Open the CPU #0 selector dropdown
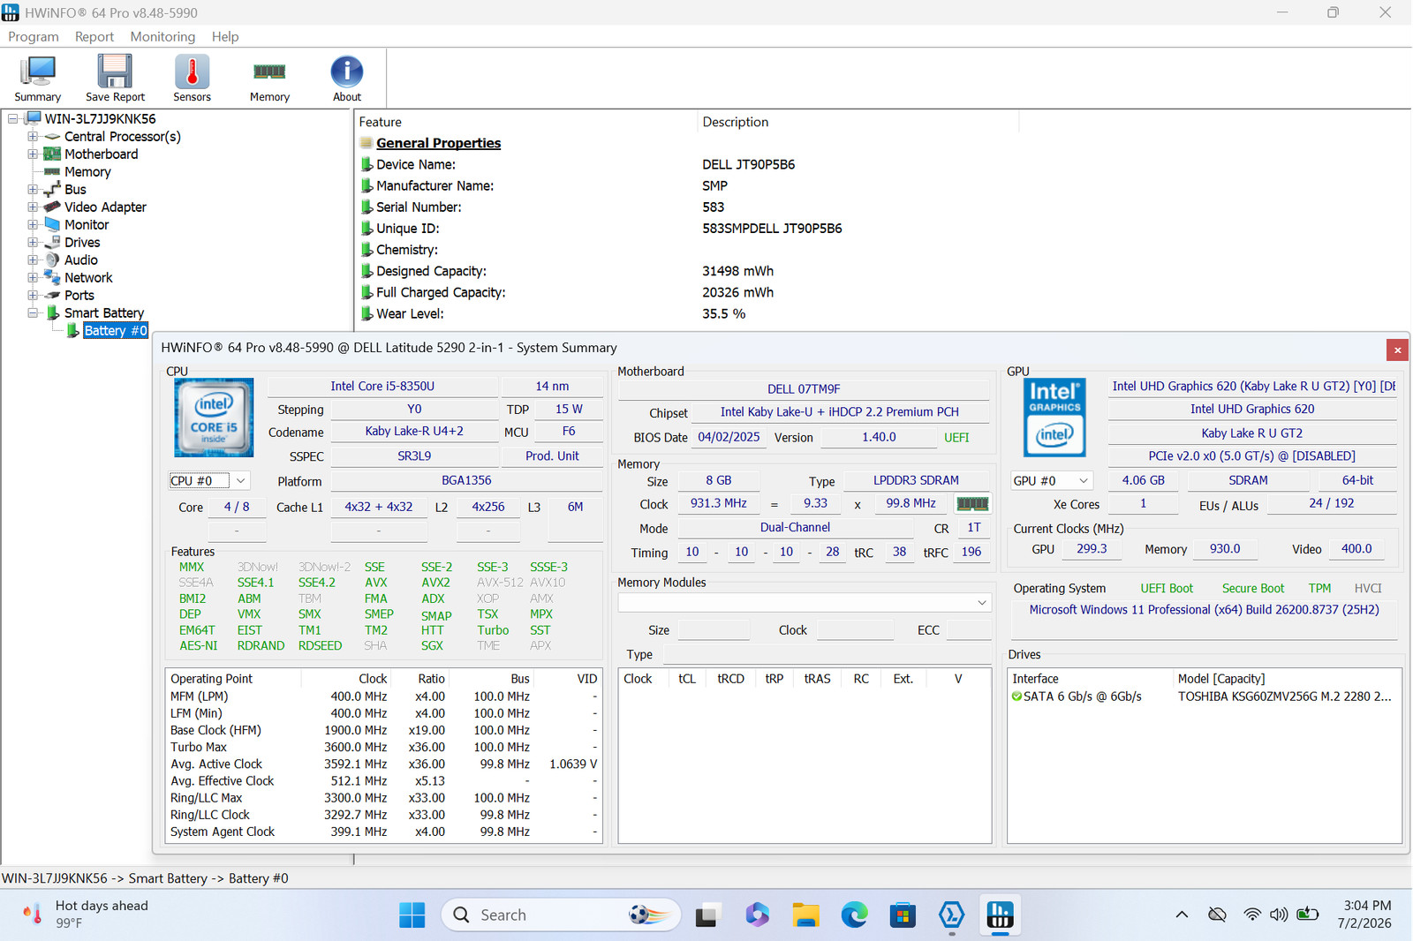Image resolution: width=1413 pixels, height=941 pixels. click(x=209, y=481)
